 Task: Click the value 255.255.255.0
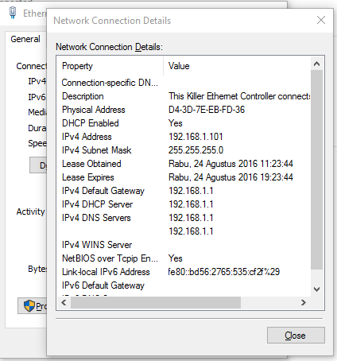[x=196, y=150]
